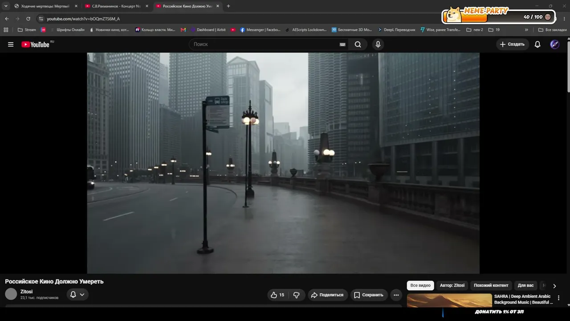Click the Создать create button
570x321 pixels.
513,44
